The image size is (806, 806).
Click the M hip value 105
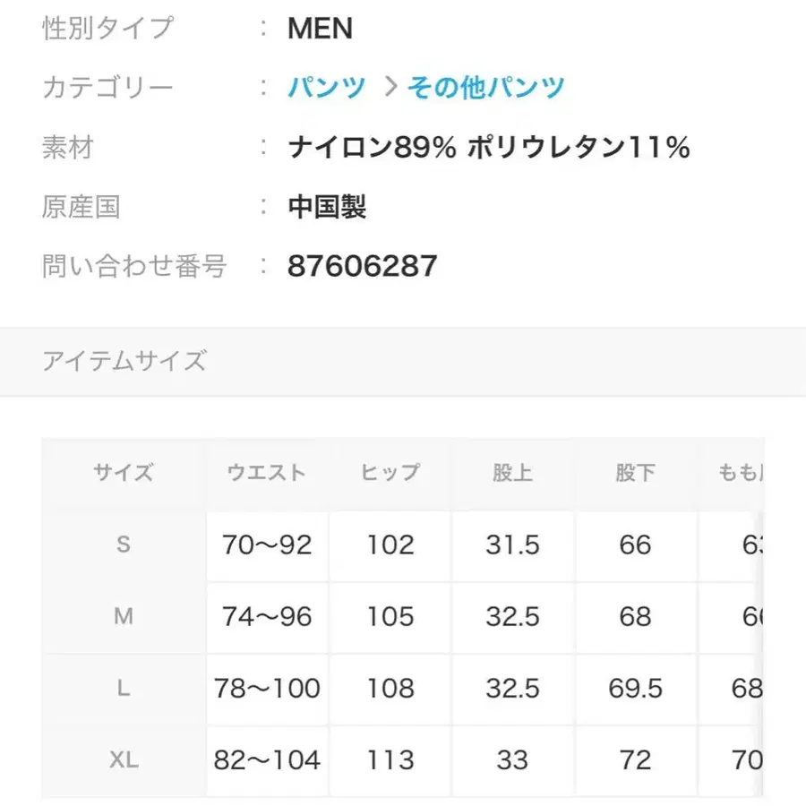(x=389, y=617)
